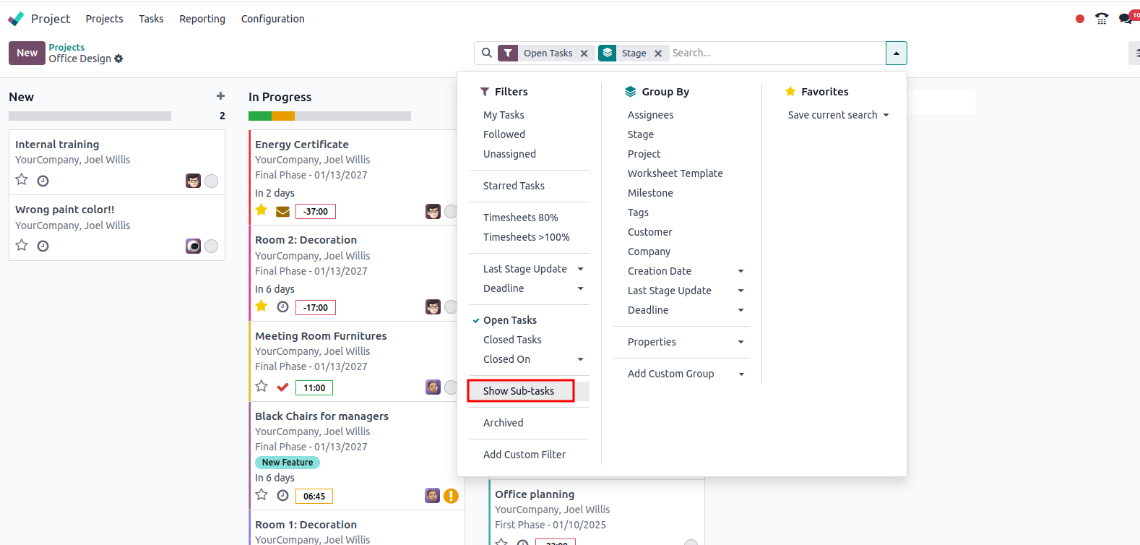The height and width of the screenshot is (545, 1140).
Task: Select the Show Sub-tasks filter
Action: 519,391
